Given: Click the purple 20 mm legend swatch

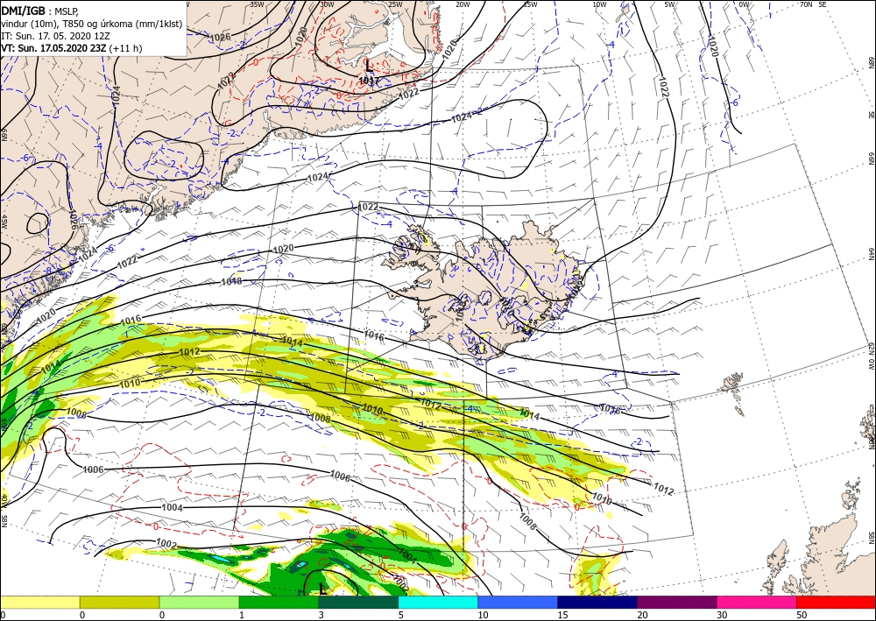Looking at the screenshot, I should [676, 602].
